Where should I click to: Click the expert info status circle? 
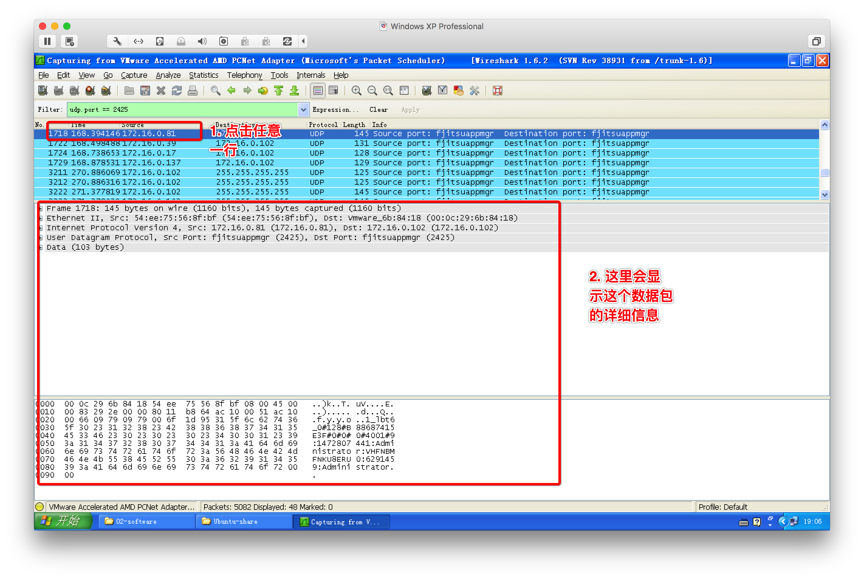40,507
